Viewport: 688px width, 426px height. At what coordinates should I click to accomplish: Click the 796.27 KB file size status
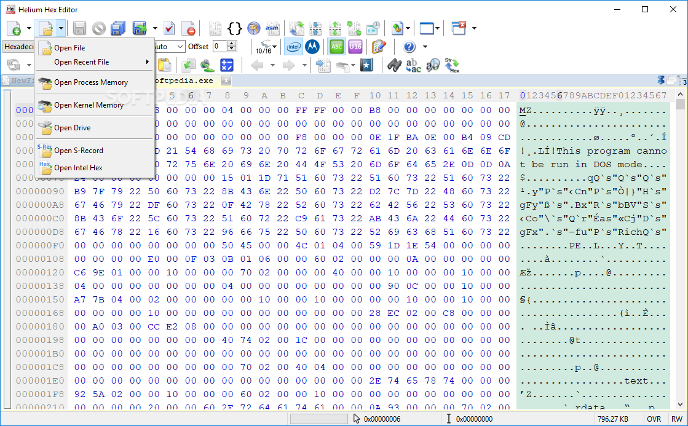coord(613,419)
